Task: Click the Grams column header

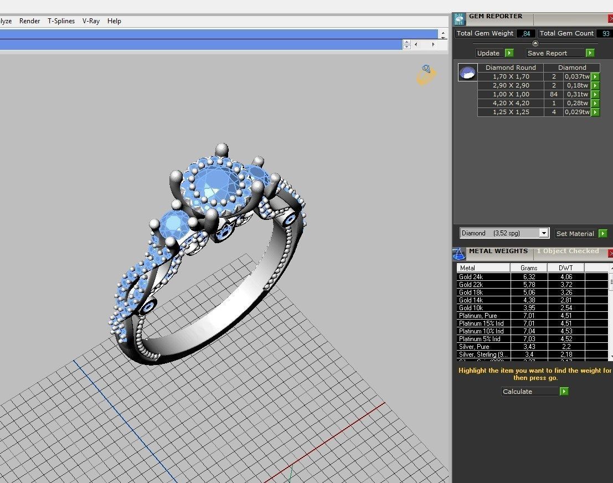Action: (529, 268)
